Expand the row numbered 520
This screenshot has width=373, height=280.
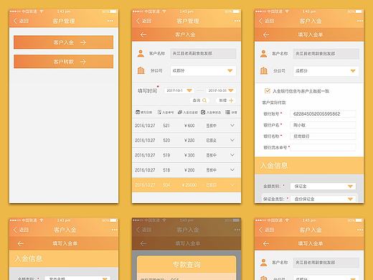pos(232,140)
